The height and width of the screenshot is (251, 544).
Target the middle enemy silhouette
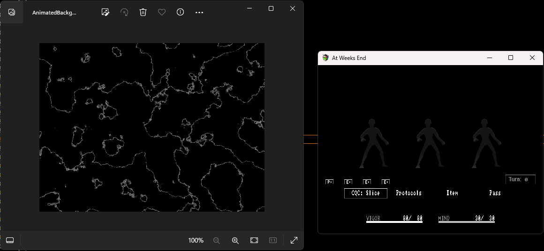click(430, 144)
